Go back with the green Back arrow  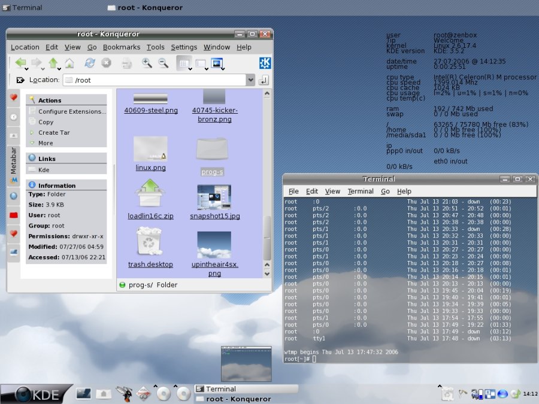(x=20, y=62)
